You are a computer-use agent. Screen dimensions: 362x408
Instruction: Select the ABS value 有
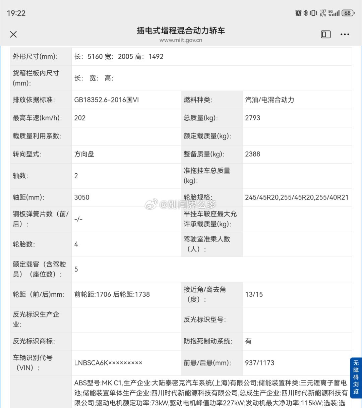tap(248, 341)
